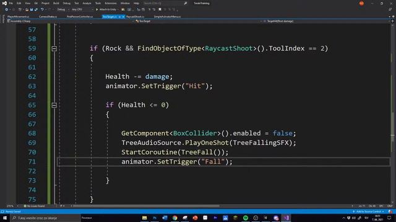Click the 'No issues found' status indicator

34,206
